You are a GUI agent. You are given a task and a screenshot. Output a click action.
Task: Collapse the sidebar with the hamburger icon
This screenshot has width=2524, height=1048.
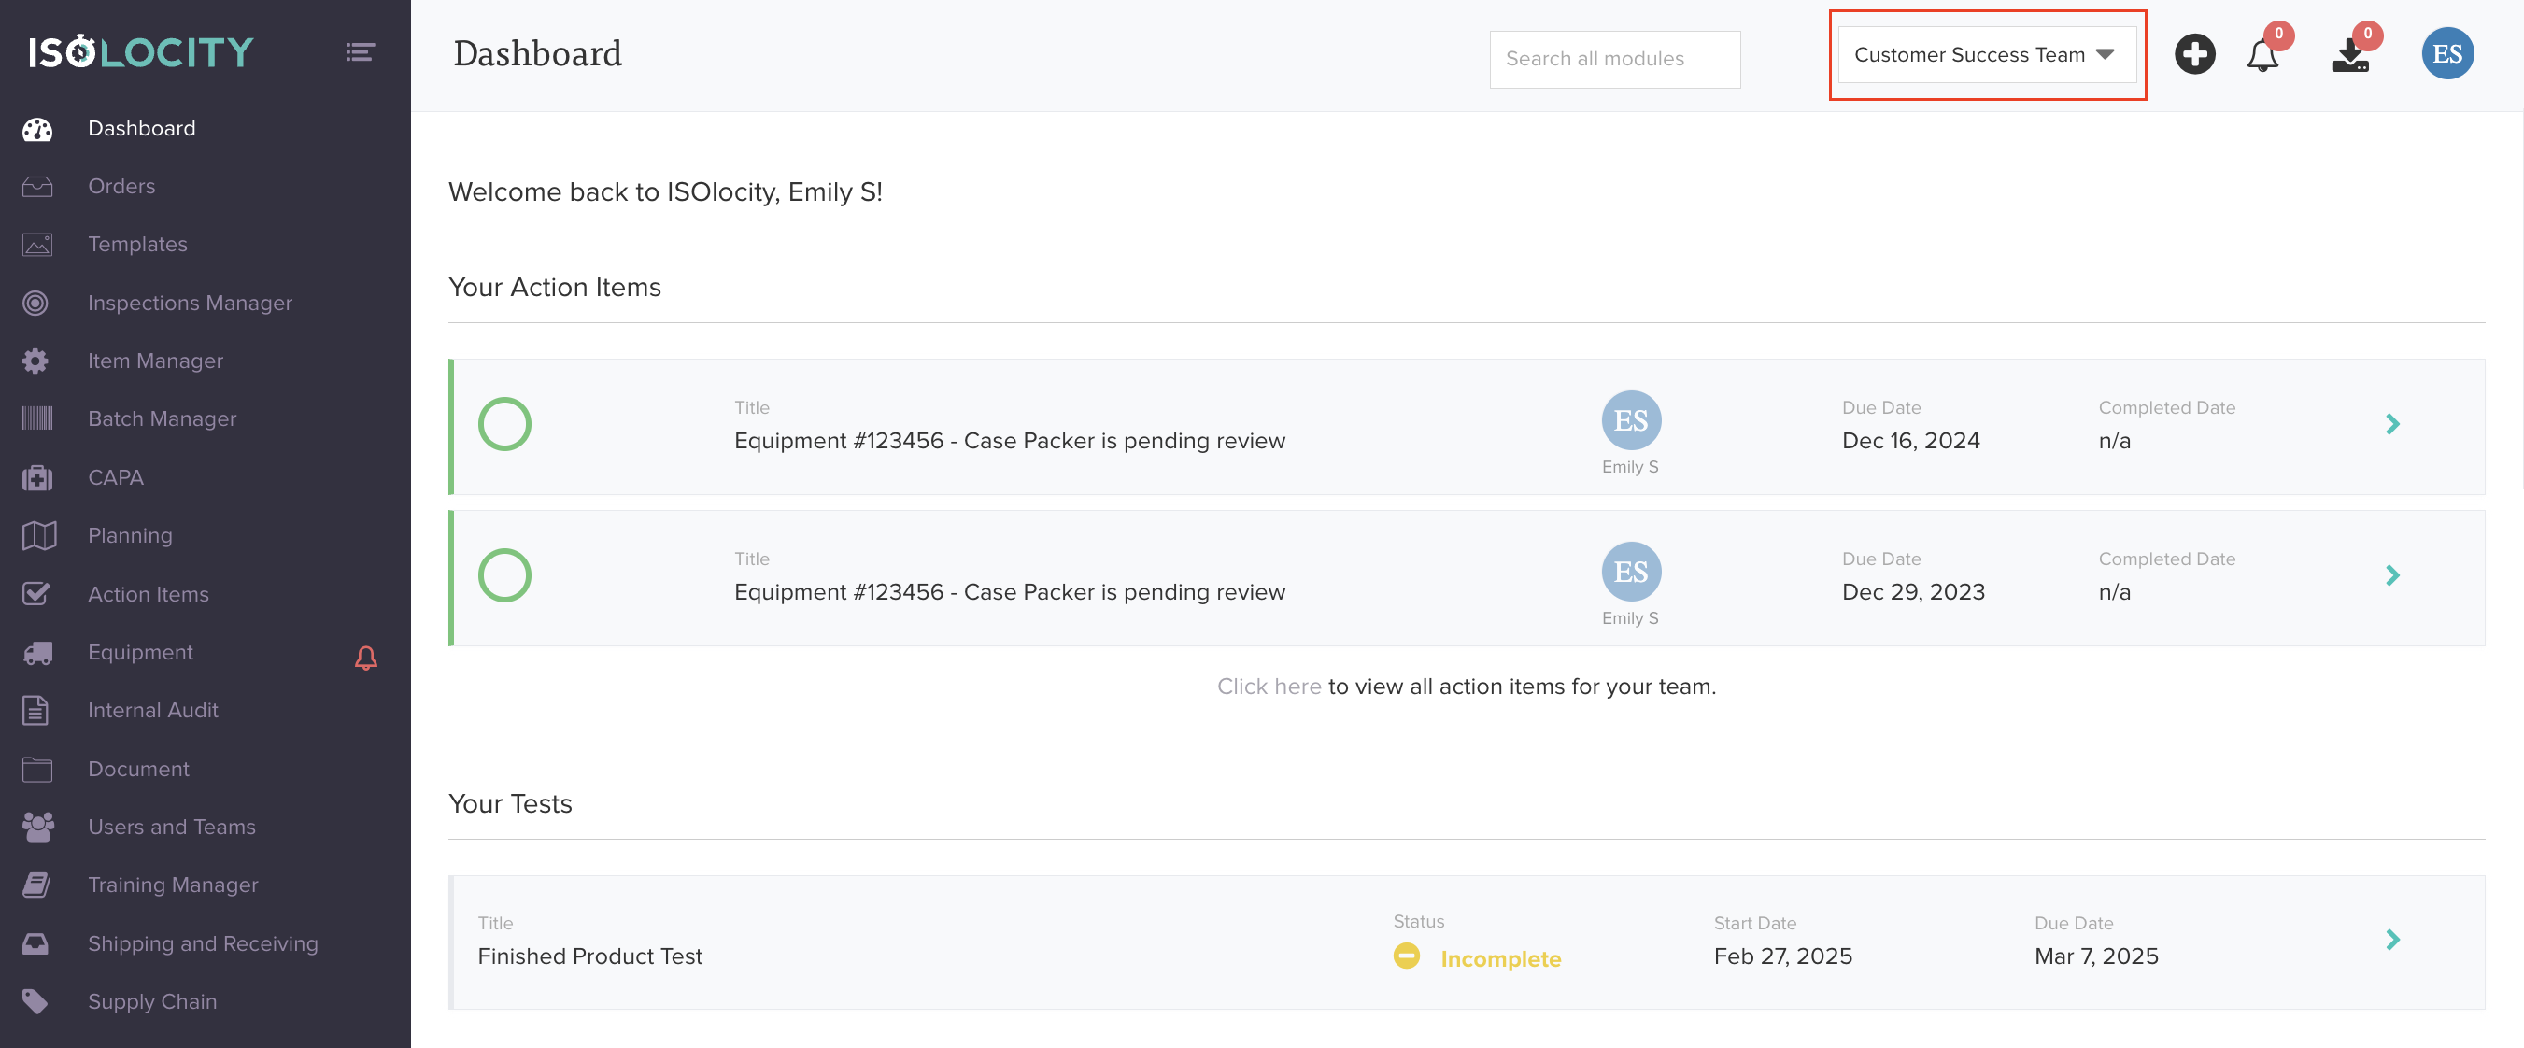point(360,52)
